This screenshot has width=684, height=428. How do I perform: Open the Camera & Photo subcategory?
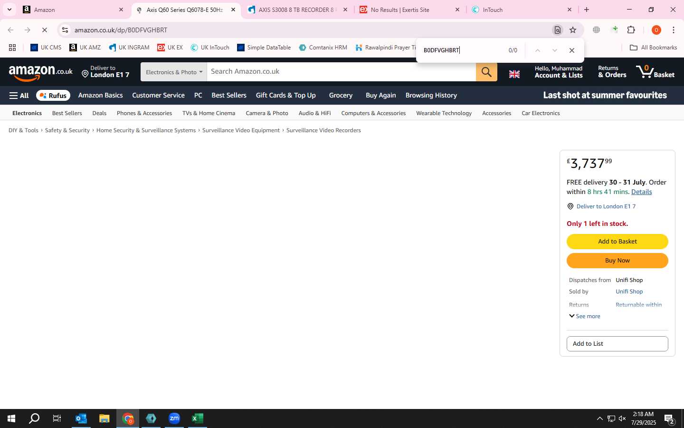click(267, 113)
